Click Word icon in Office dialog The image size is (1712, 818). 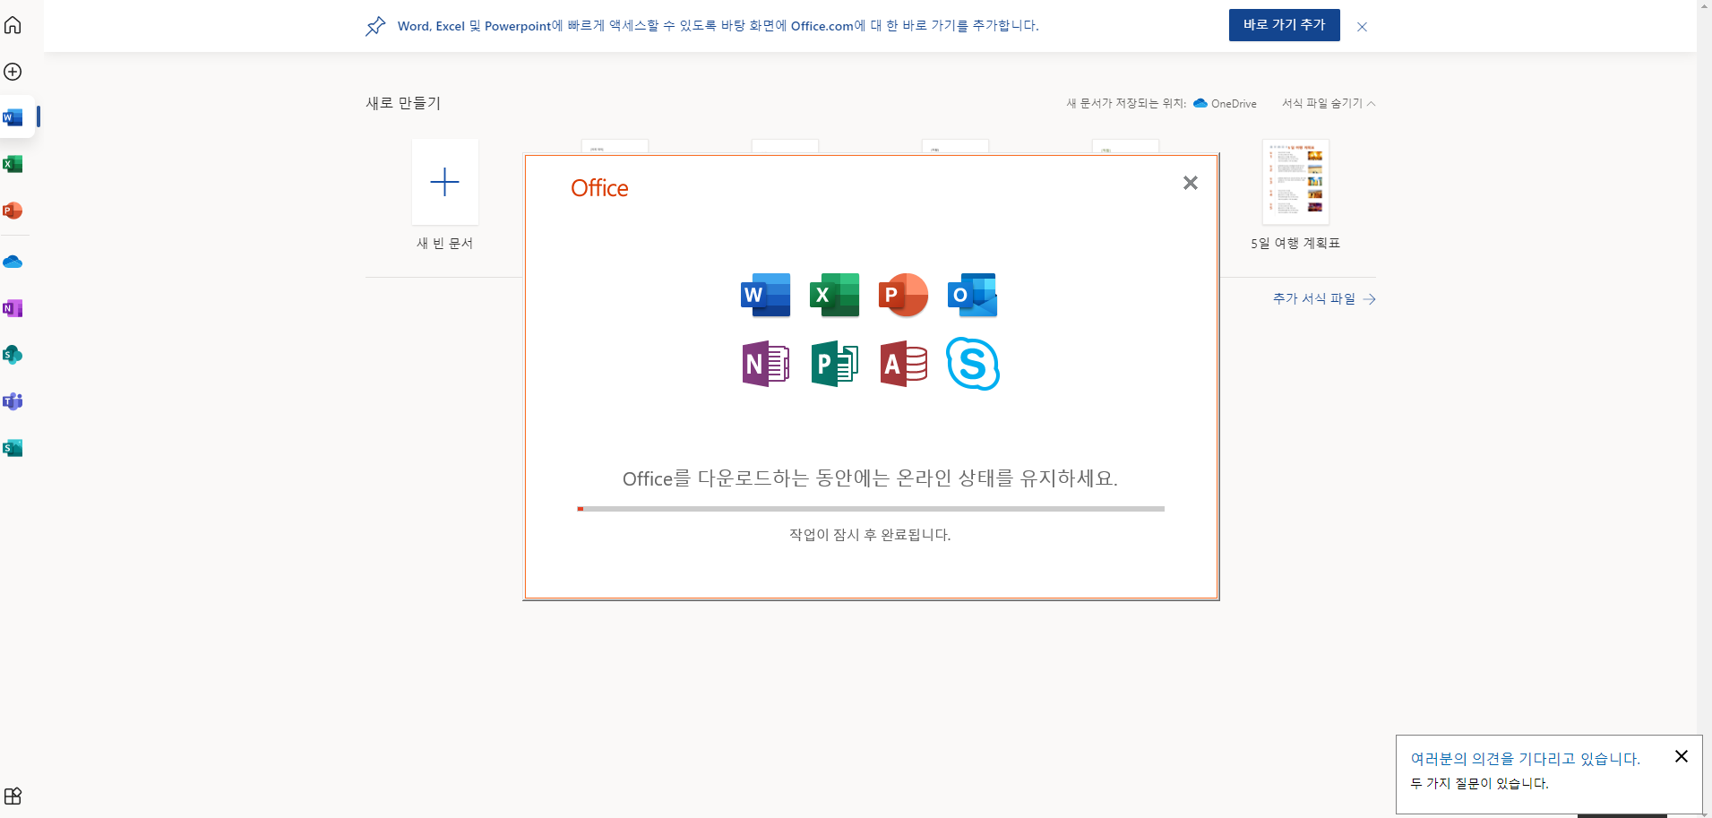point(766,295)
